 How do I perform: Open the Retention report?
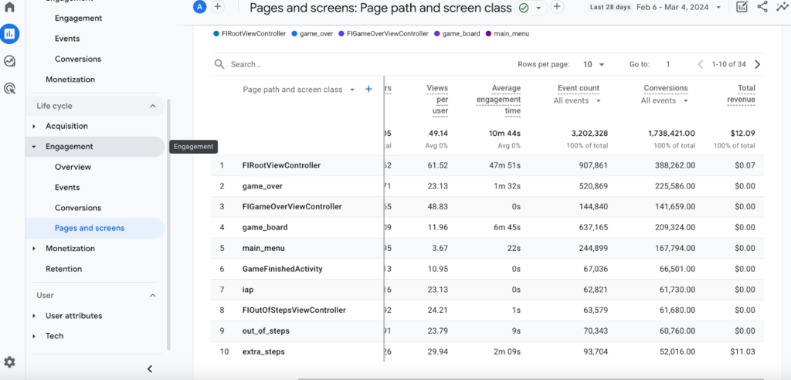(63, 269)
